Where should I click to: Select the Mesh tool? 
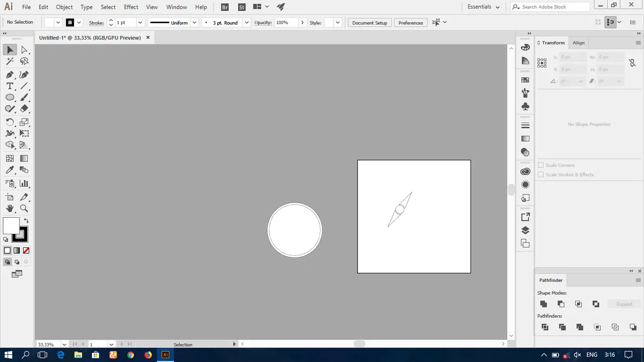(10, 159)
